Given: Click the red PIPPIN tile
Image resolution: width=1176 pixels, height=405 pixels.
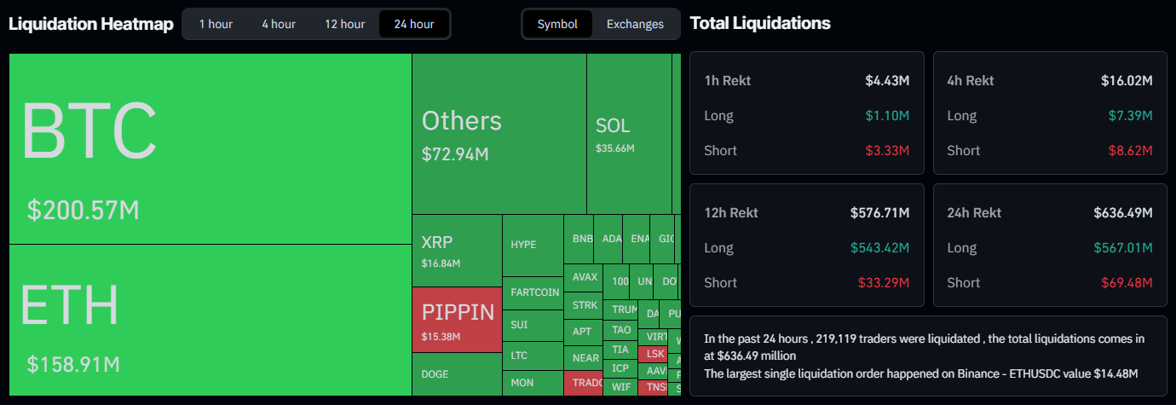Looking at the screenshot, I should pos(457,319).
